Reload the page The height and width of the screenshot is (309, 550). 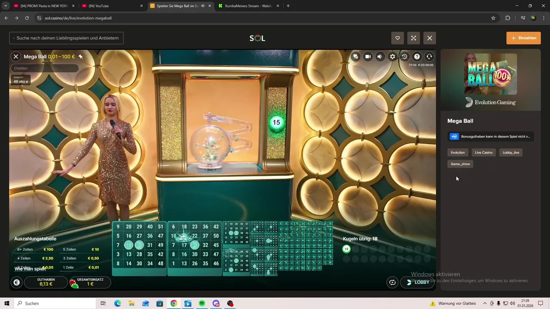[x=27, y=18]
